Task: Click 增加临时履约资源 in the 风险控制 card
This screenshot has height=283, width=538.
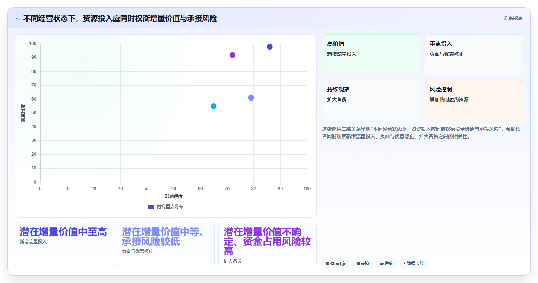Action: 449,100
